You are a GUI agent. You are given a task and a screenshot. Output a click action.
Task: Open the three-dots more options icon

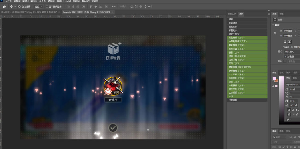[x=114, y=6]
